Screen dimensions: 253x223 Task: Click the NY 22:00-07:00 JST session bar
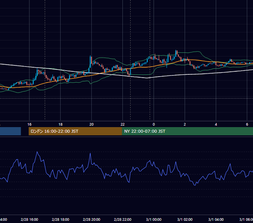(187, 131)
